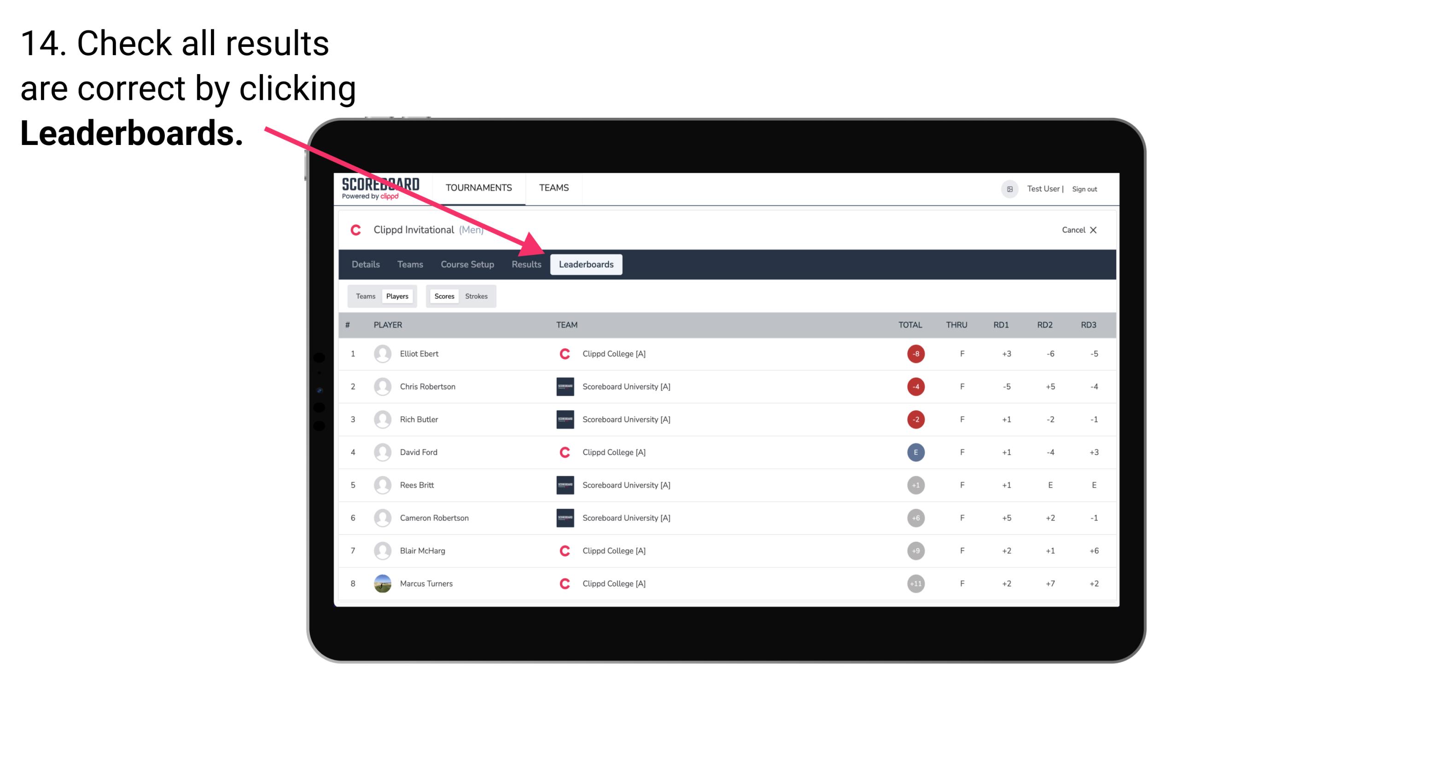Screen dimensions: 1451x780
Task: Click the Scoreboard University team logo icon
Action: pyautogui.click(x=562, y=386)
